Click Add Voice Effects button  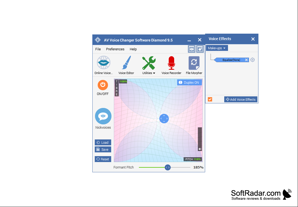[241, 99]
